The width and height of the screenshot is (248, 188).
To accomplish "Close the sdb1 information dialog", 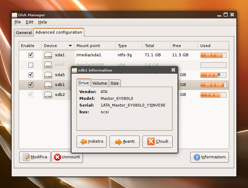I will tap(173, 70).
